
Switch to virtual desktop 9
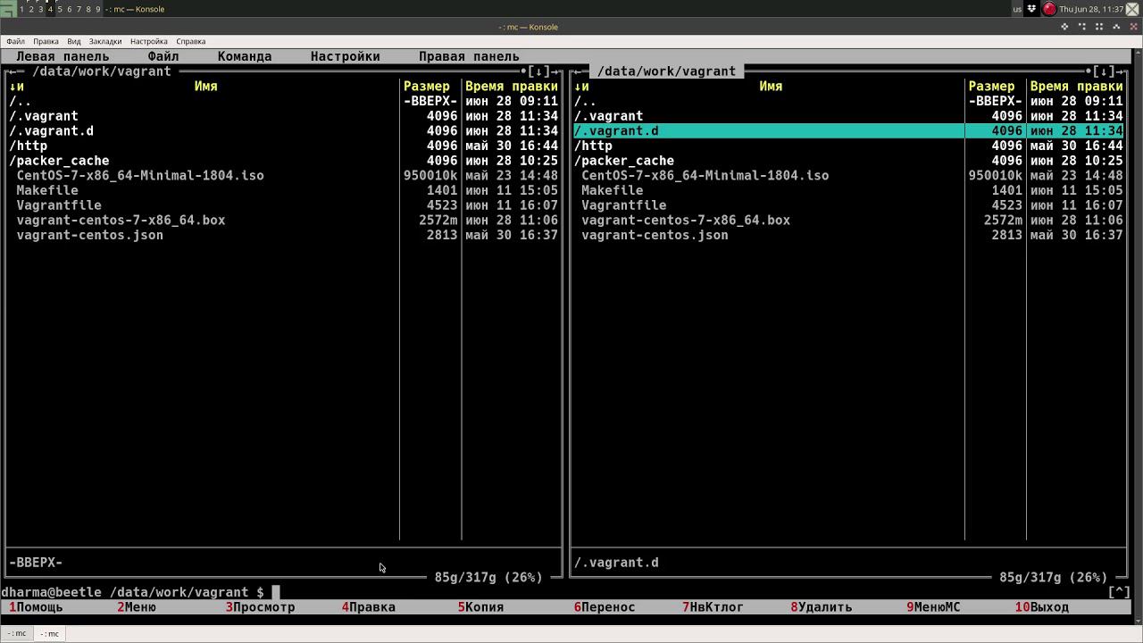(x=98, y=9)
